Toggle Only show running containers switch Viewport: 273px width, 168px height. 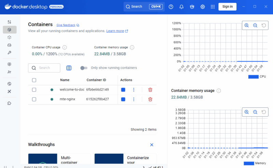[84, 68]
